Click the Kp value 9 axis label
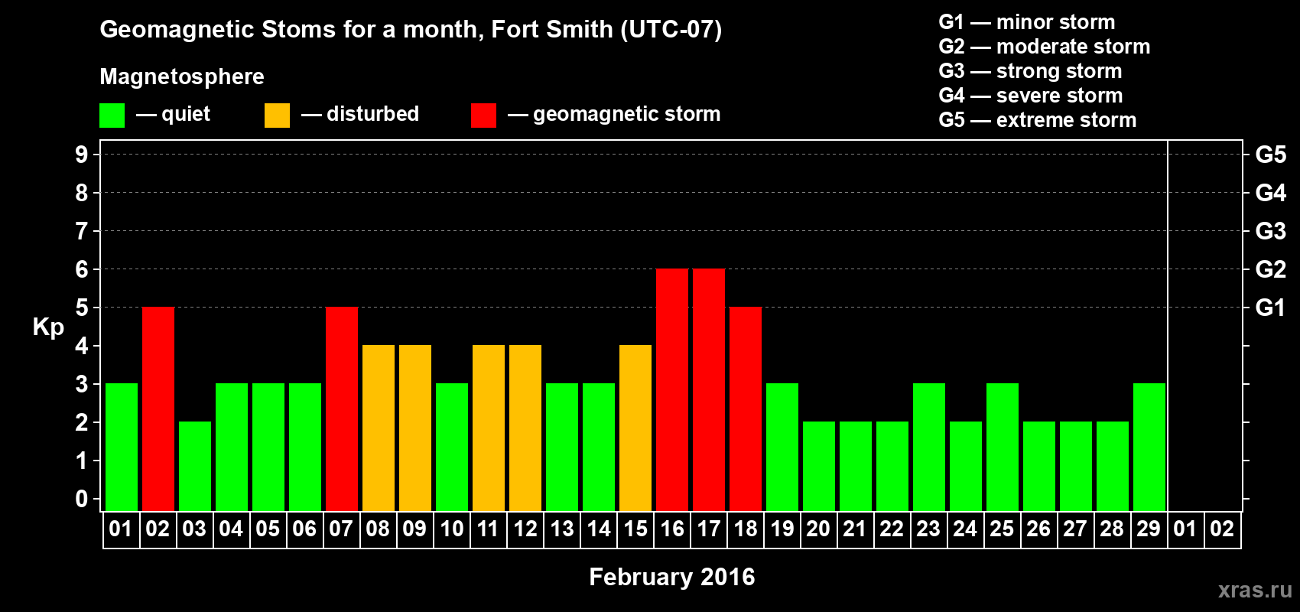Screen dimensions: 1300x612 pyautogui.click(x=82, y=155)
